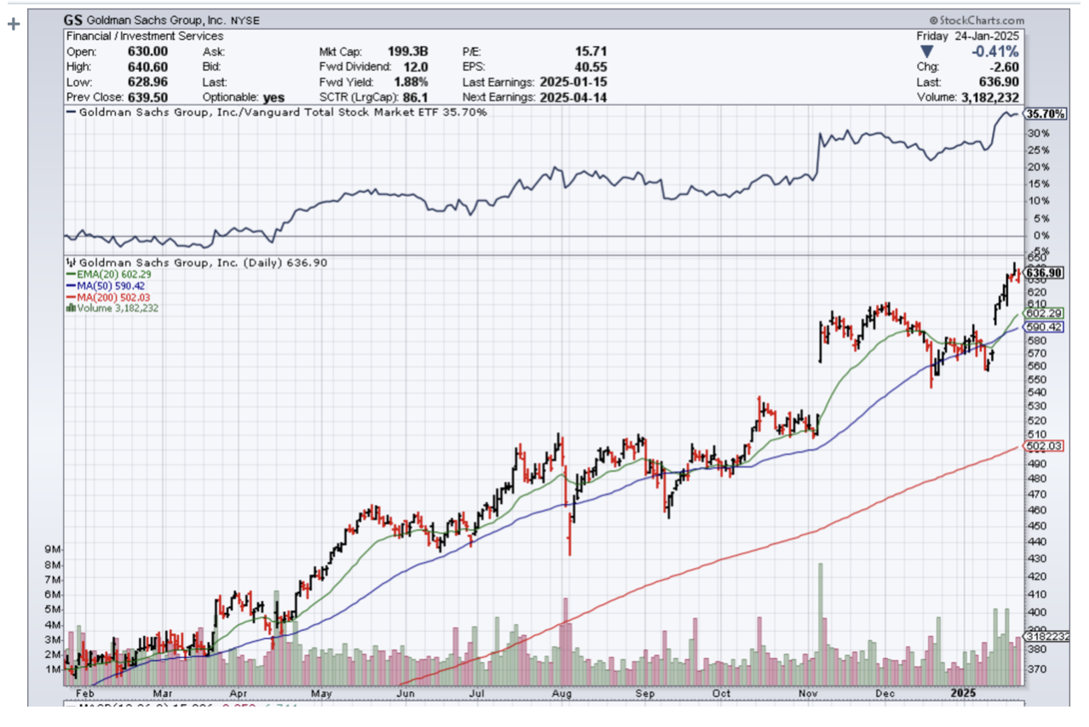Click the 35.70% relative performance tag
This screenshot has height=727, width=1089.
1046,113
